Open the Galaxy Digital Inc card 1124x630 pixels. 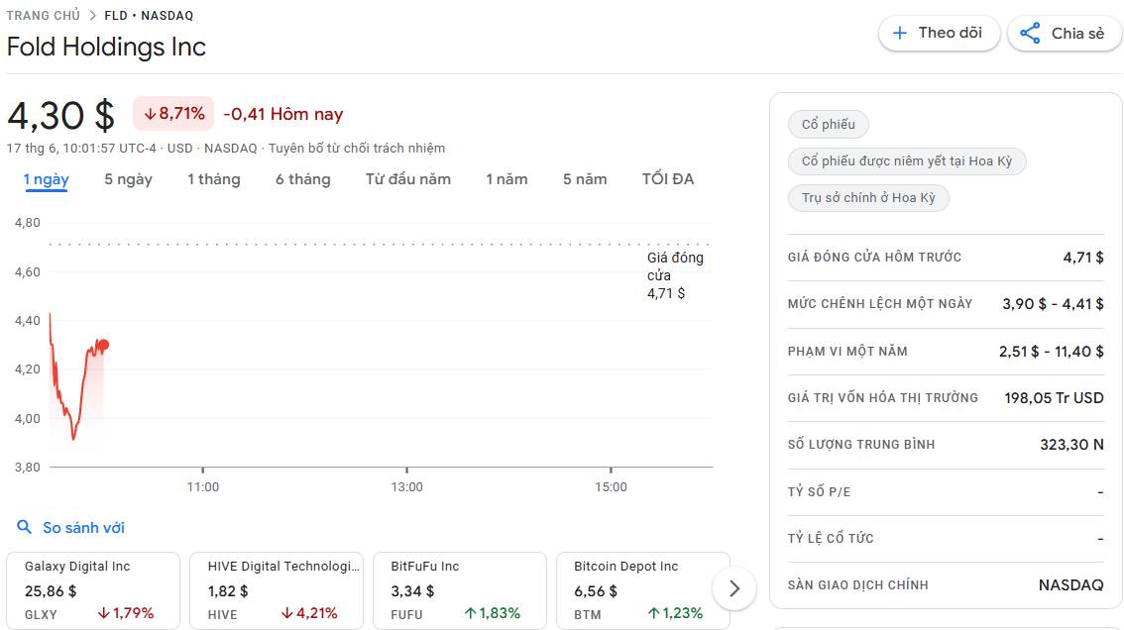(93, 590)
